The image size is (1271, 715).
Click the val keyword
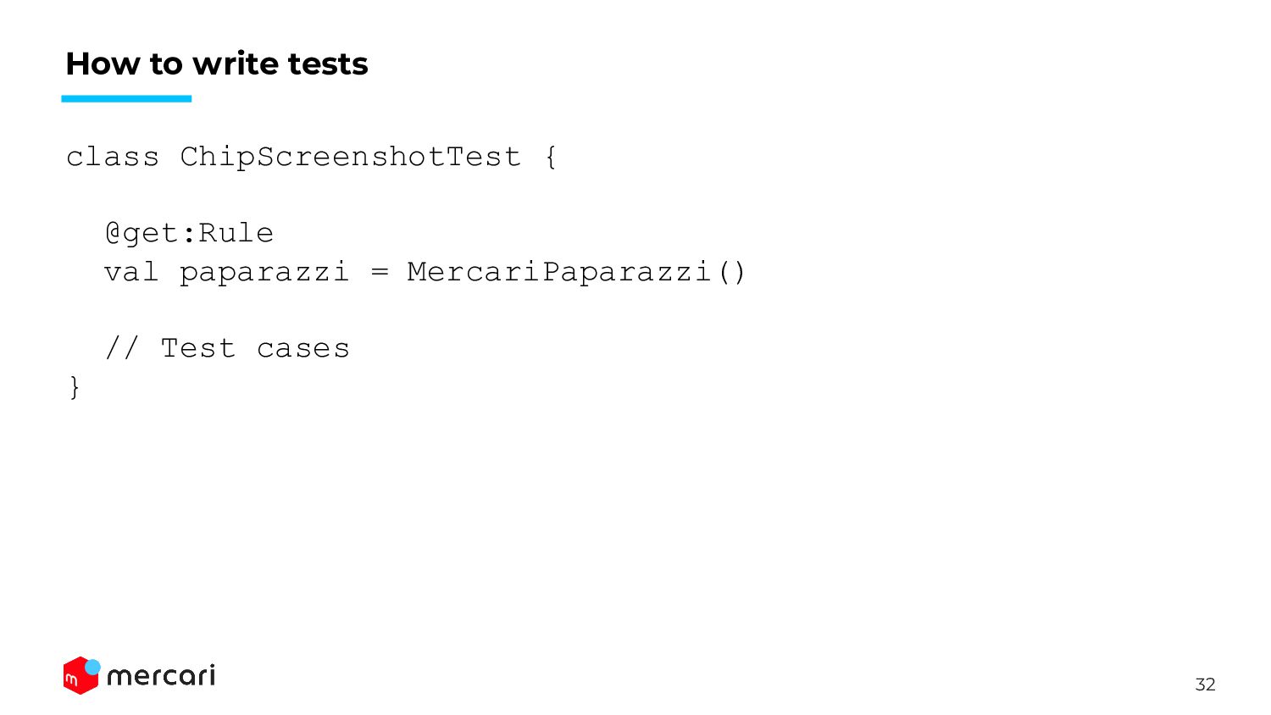[x=131, y=272]
